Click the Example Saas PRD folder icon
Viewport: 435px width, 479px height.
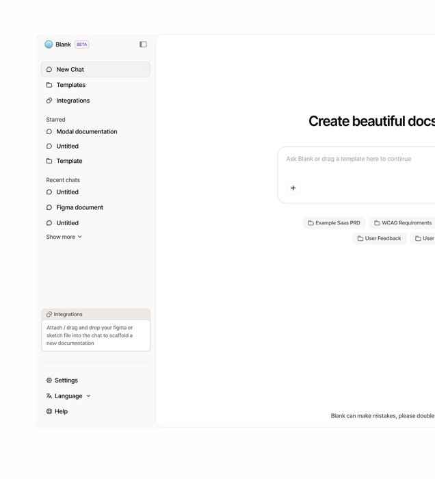click(311, 223)
